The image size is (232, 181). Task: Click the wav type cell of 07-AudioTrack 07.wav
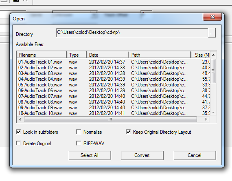click(x=73, y=96)
